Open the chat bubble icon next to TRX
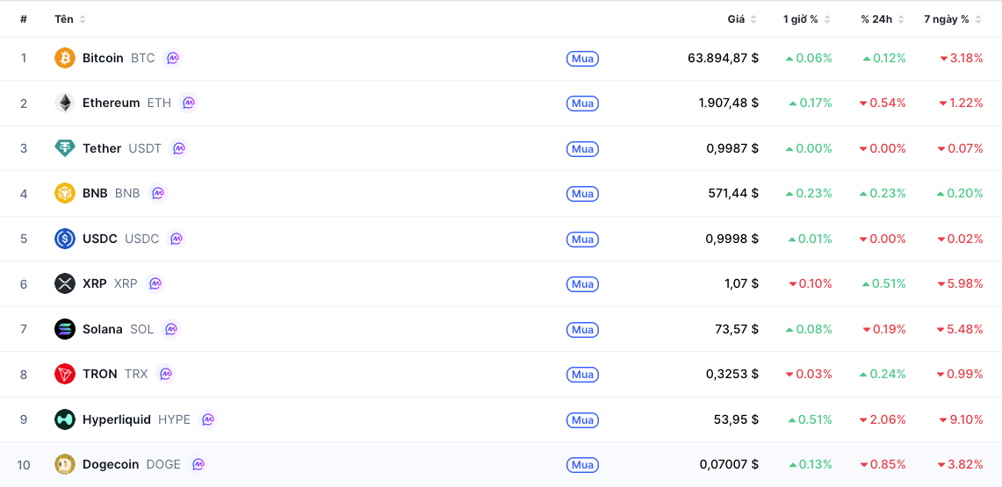Viewport: 1002px width, 487px height. pos(165,374)
